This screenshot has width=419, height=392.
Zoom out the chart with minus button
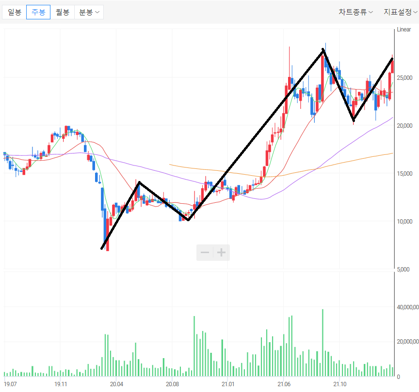pos(205,252)
